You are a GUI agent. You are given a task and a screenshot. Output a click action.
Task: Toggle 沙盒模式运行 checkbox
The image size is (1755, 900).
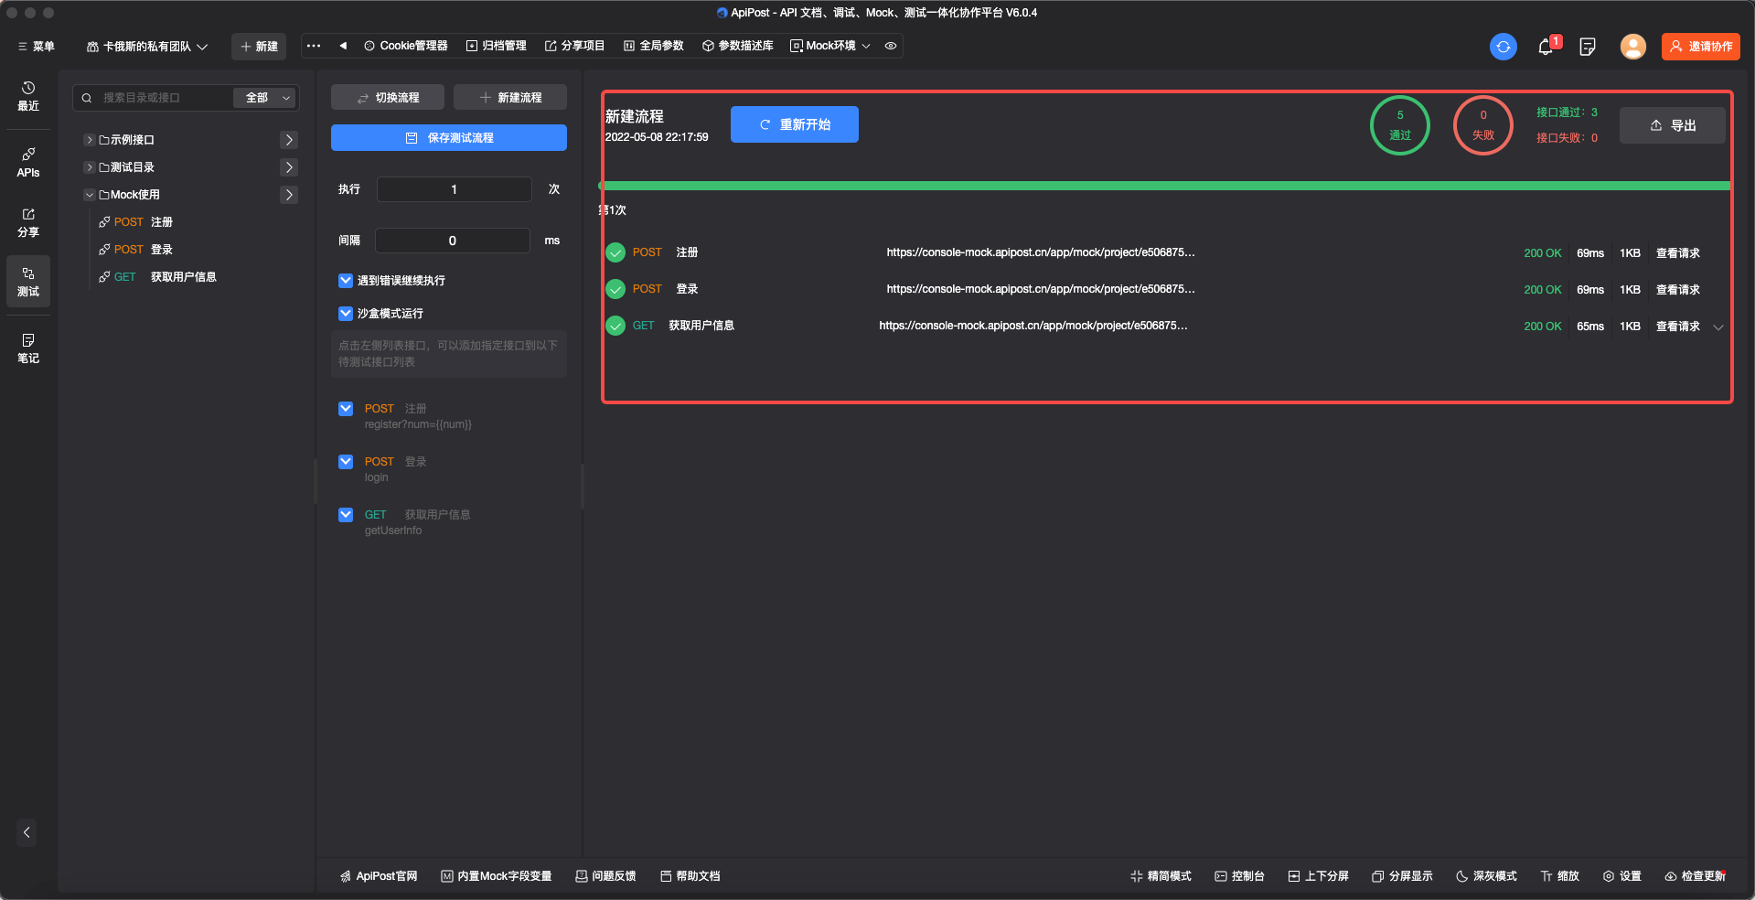[346, 314]
